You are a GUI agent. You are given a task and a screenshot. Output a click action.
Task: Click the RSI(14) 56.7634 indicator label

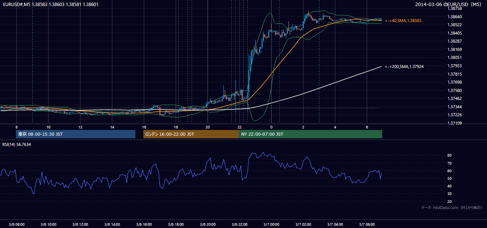point(17,144)
